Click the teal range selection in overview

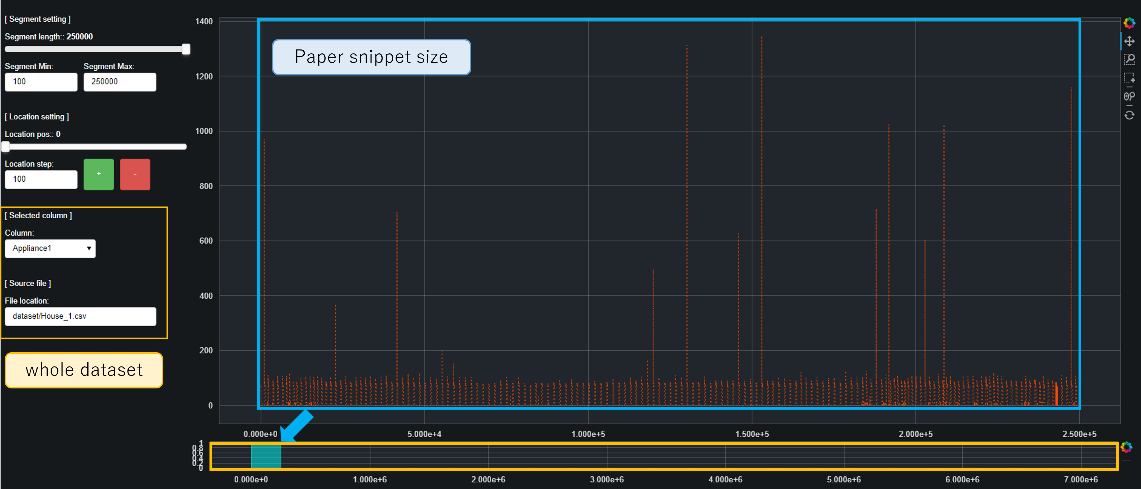266,456
